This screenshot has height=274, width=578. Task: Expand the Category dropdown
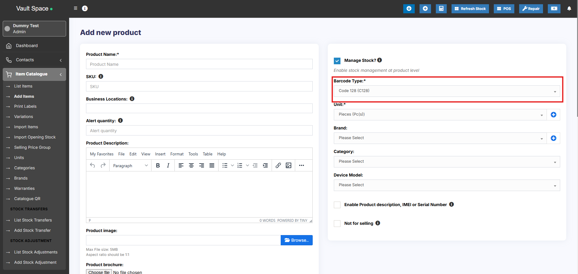[x=446, y=162]
